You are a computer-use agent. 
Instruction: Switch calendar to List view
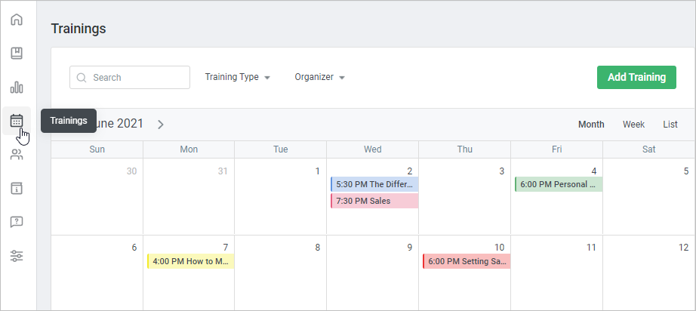pos(670,125)
